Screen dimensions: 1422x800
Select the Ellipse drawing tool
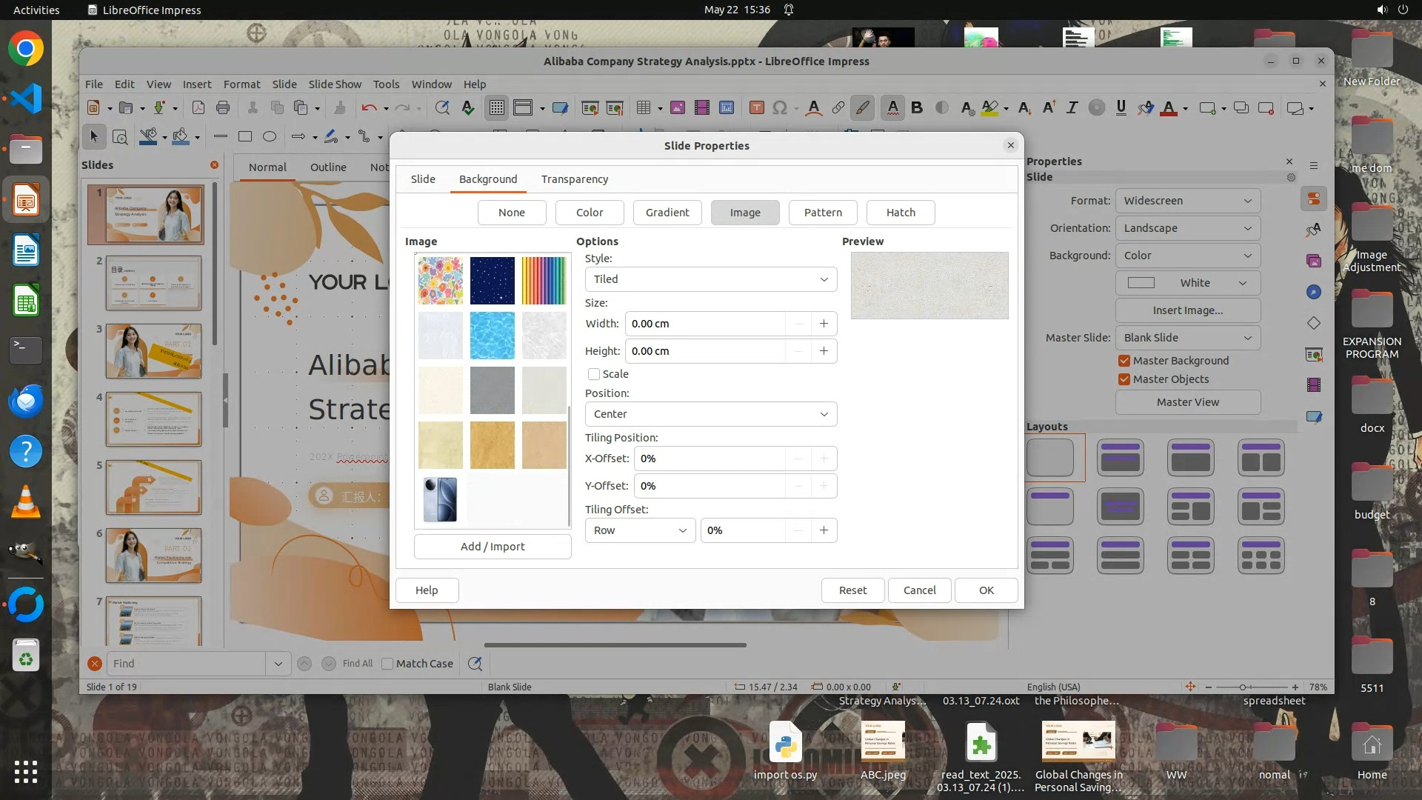click(x=270, y=136)
